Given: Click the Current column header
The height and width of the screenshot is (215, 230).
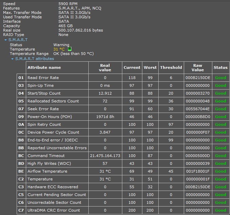Looking at the screenshot, I should point(132,67).
